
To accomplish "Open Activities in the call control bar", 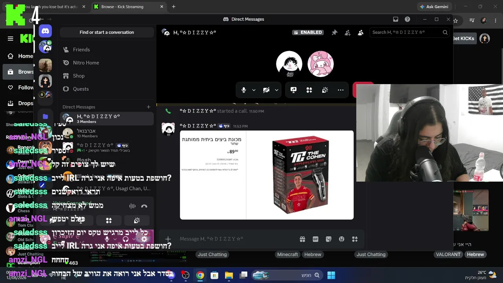I will point(309,90).
